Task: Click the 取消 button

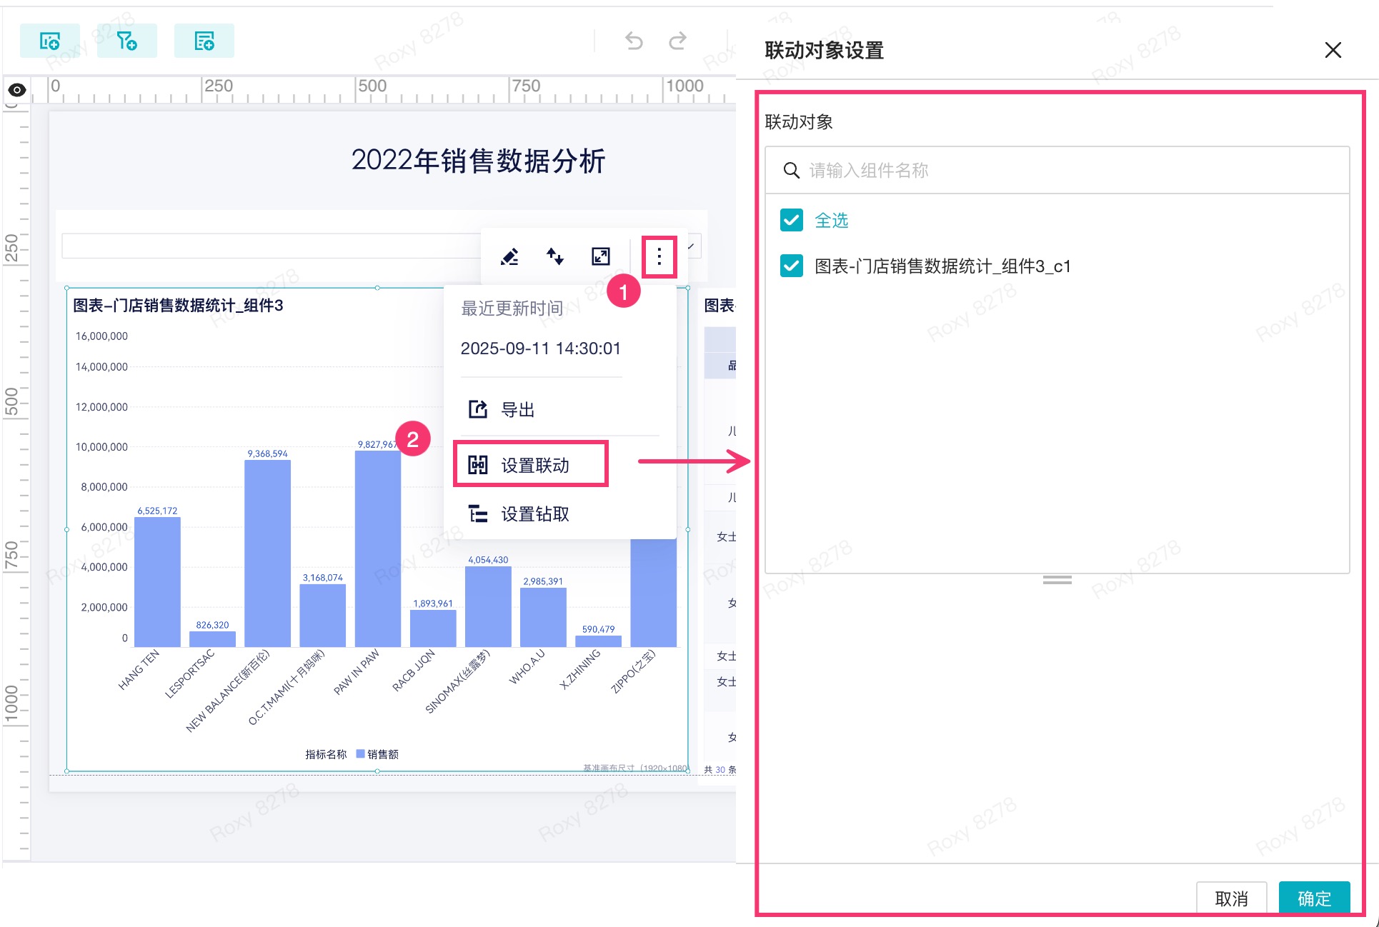Action: (1232, 898)
